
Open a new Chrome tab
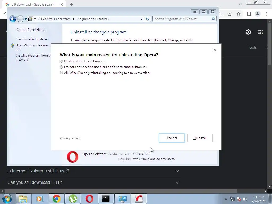click(72, 5)
